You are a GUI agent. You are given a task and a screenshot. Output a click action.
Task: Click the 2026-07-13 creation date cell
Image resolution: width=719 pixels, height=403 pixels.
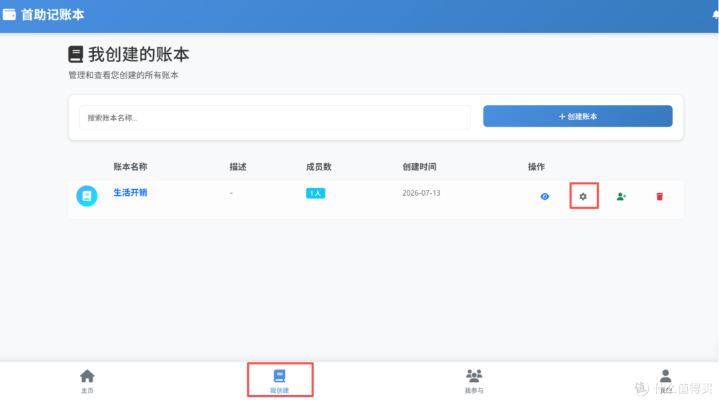point(421,193)
